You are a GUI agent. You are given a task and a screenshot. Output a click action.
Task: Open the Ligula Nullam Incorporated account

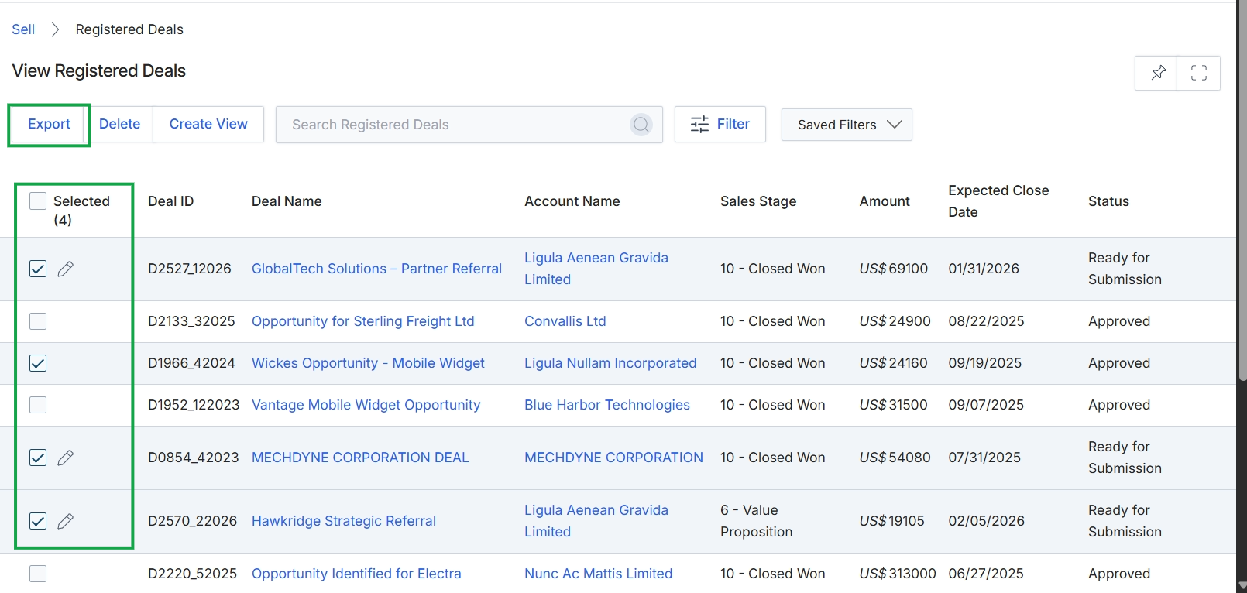[610, 363]
